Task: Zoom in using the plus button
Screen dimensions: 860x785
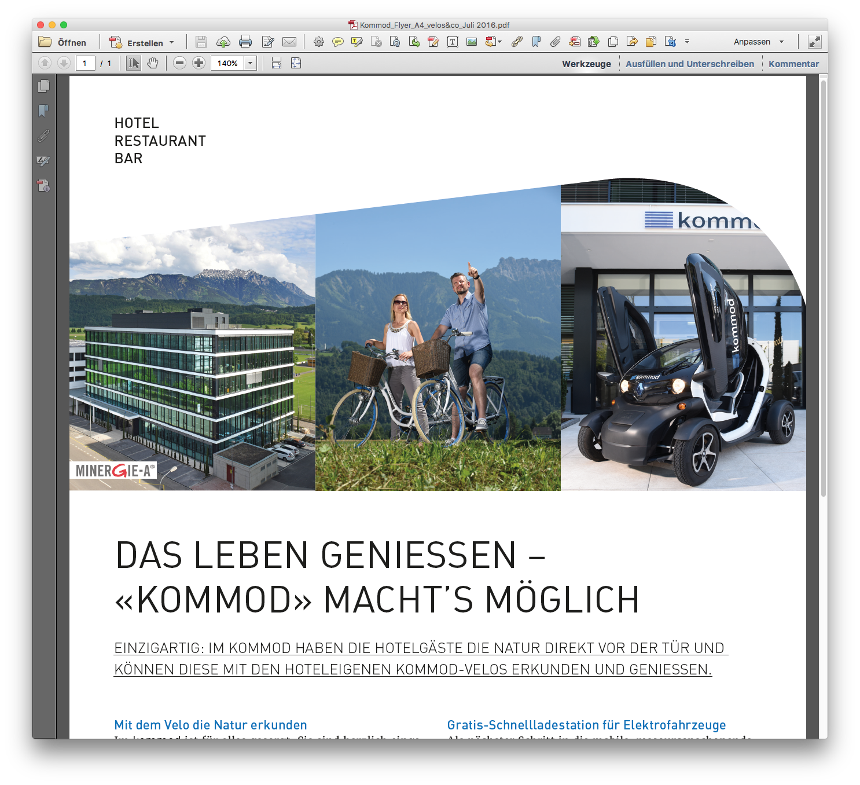Action: (x=199, y=63)
